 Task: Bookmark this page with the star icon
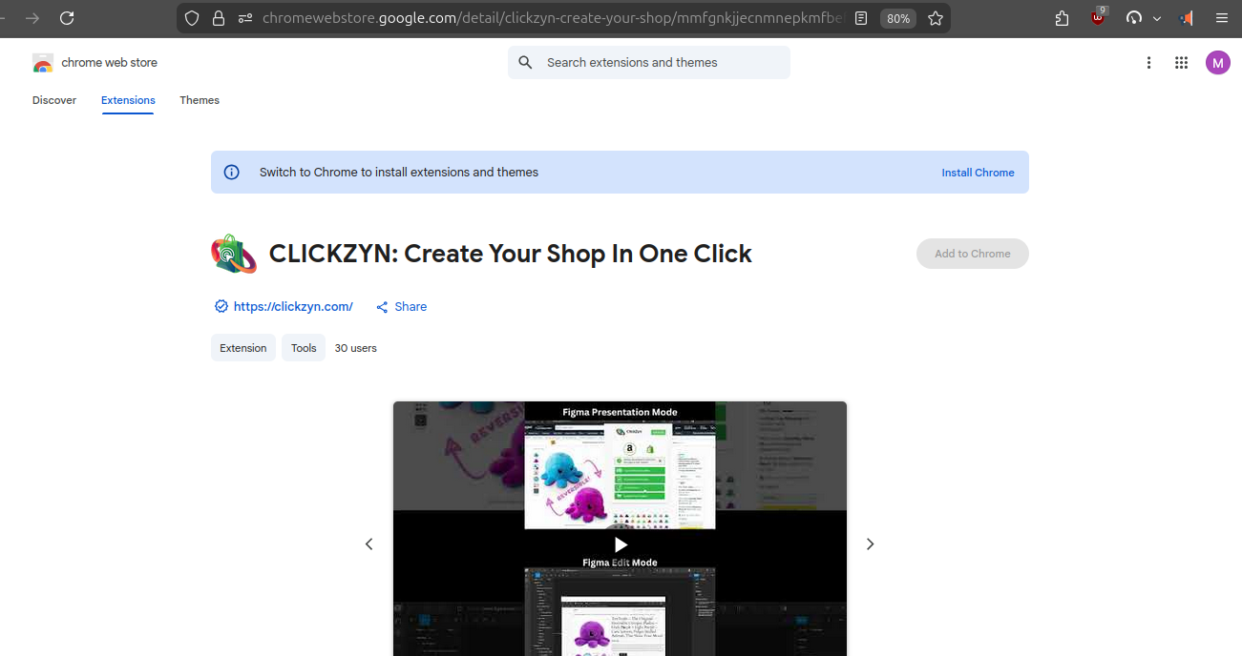click(936, 18)
